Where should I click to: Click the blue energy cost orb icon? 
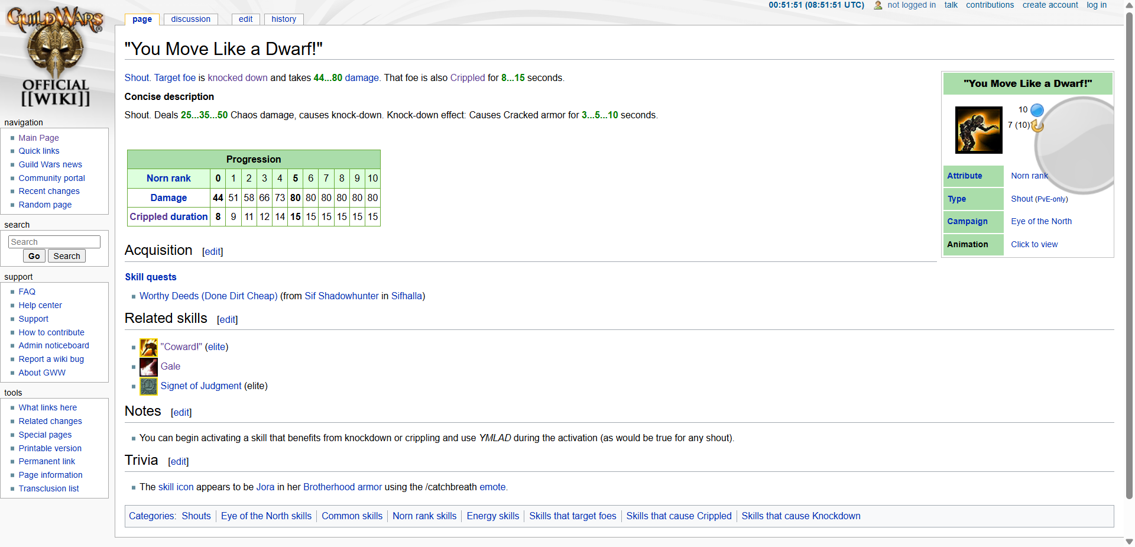(1037, 110)
